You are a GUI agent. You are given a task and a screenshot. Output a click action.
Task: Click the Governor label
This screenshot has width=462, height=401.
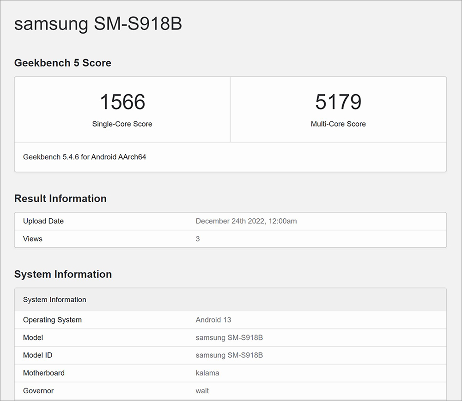(x=38, y=391)
